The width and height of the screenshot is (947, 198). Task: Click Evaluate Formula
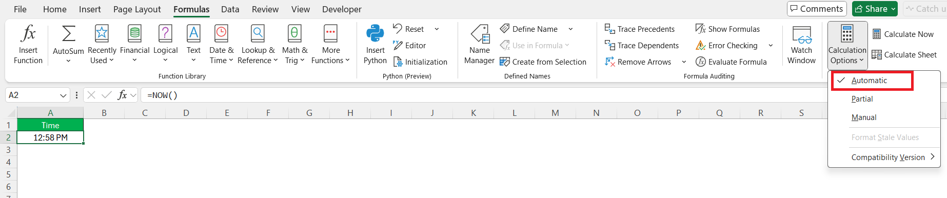click(x=731, y=62)
